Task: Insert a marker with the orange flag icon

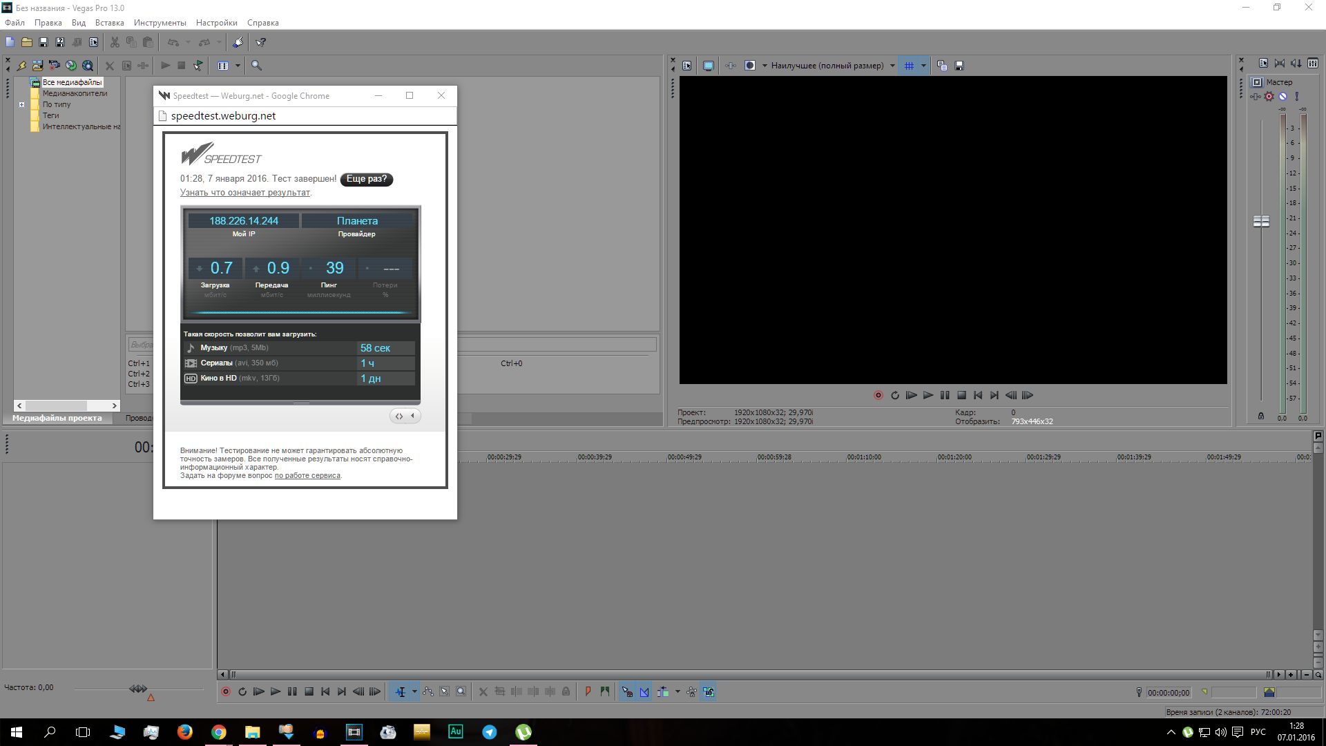Action: tap(588, 691)
